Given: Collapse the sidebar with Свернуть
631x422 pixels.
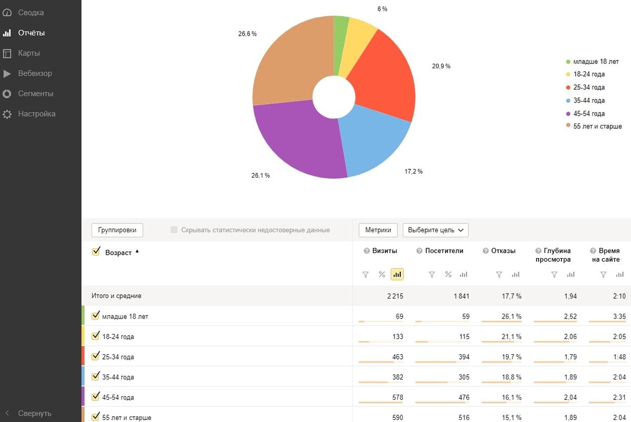Looking at the screenshot, I should (35, 413).
